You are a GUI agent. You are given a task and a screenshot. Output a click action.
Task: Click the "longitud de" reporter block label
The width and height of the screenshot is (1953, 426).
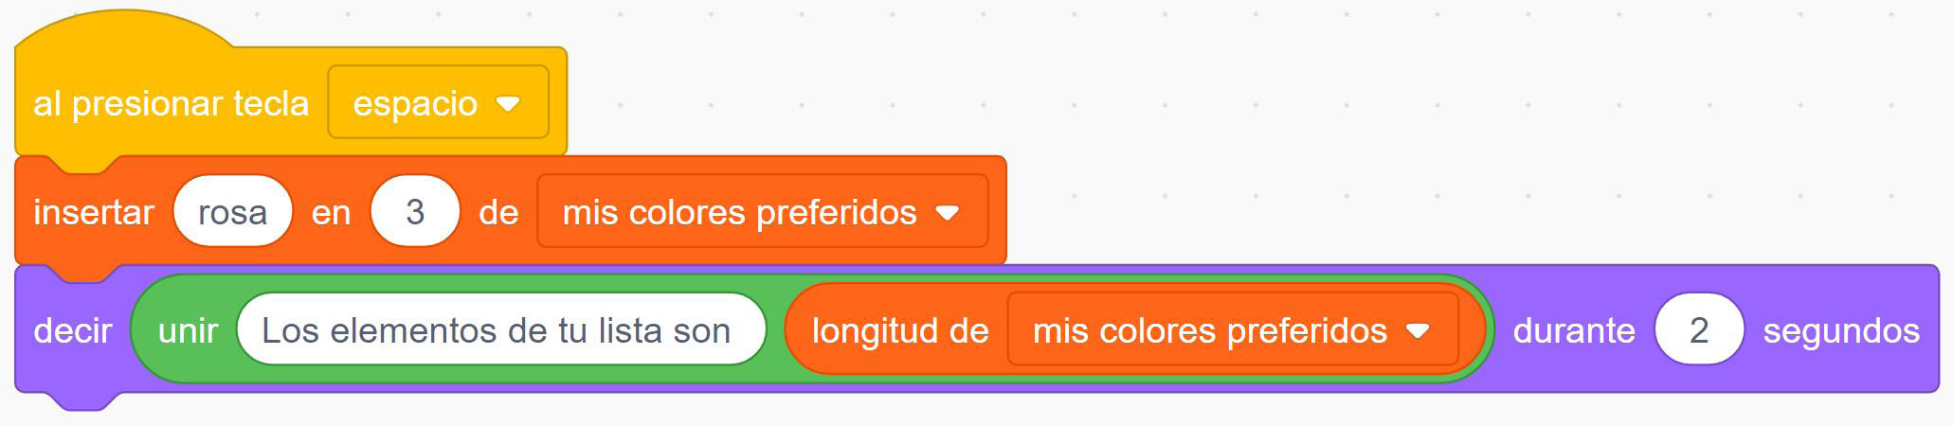[x=899, y=330]
